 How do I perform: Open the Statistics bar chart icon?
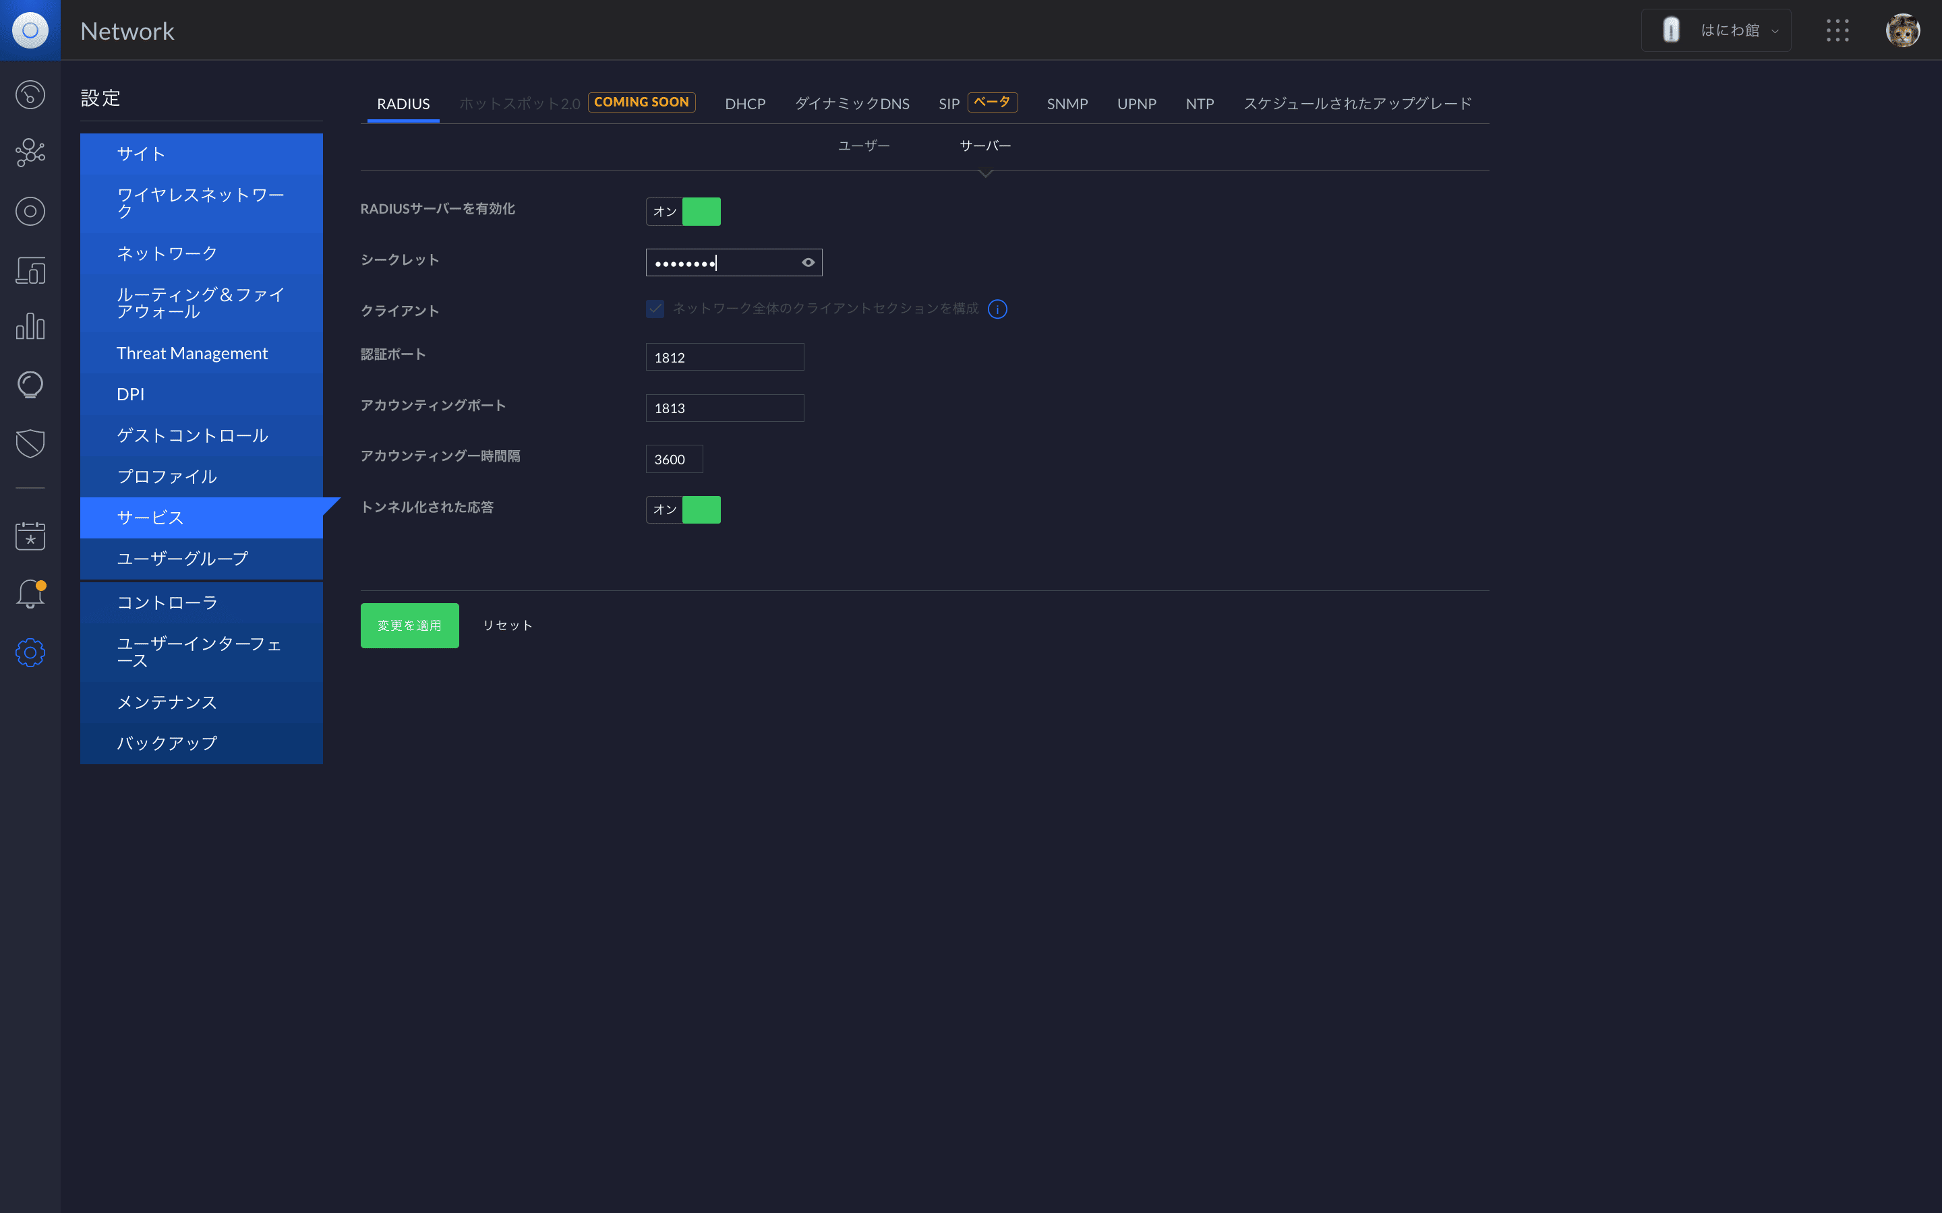(30, 327)
